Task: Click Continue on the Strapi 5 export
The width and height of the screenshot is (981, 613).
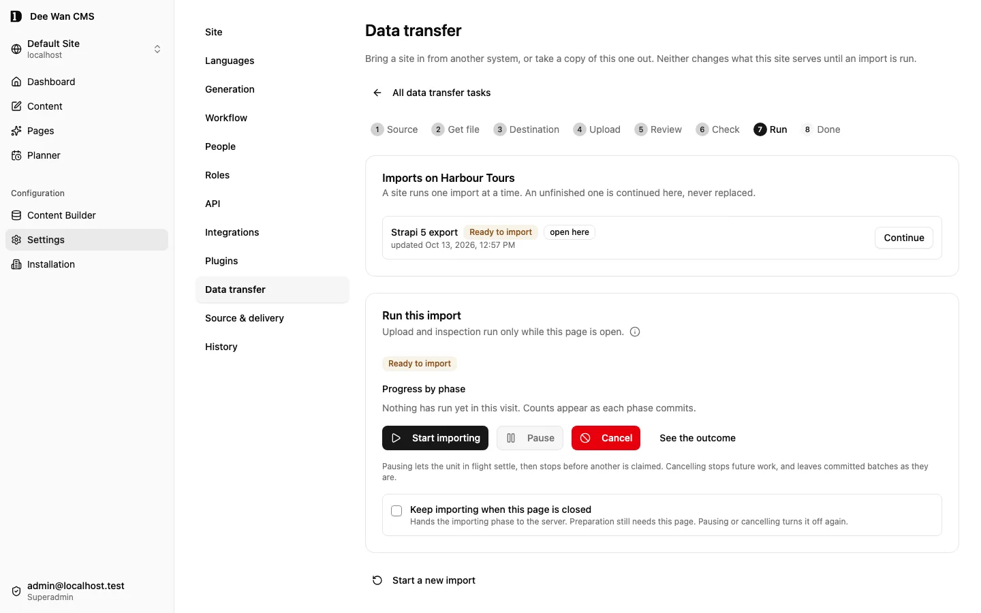Action: coord(904,238)
